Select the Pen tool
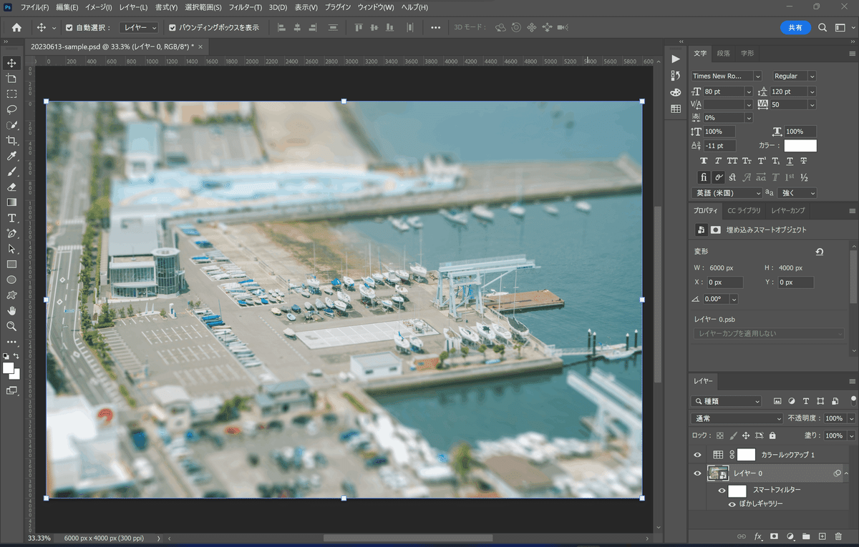Screen dimensions: 859x547 11,233
